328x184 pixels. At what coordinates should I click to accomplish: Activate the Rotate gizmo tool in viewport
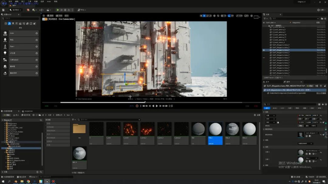click(x=207, y=16)
